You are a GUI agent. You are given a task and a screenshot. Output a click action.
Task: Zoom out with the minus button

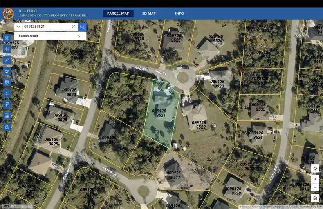point(315,187)
